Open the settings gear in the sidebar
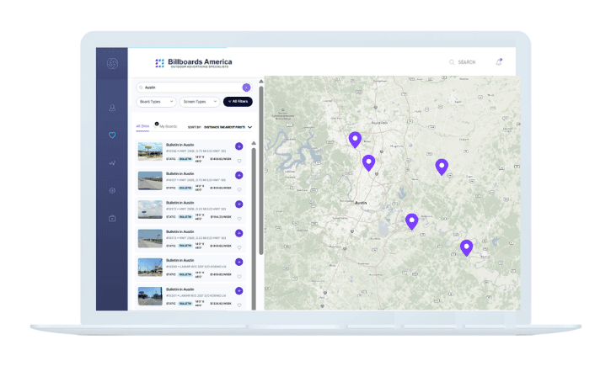Image resolution: width=611 pixels, height=366 pixels. (112, 191)
